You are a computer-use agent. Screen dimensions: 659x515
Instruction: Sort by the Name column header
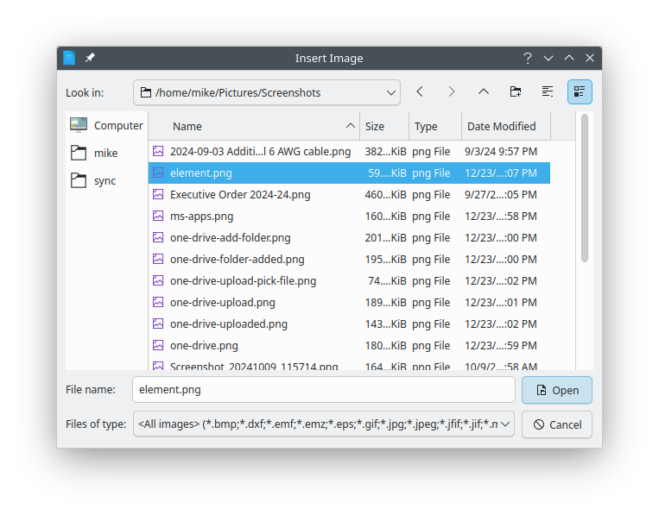254,126
